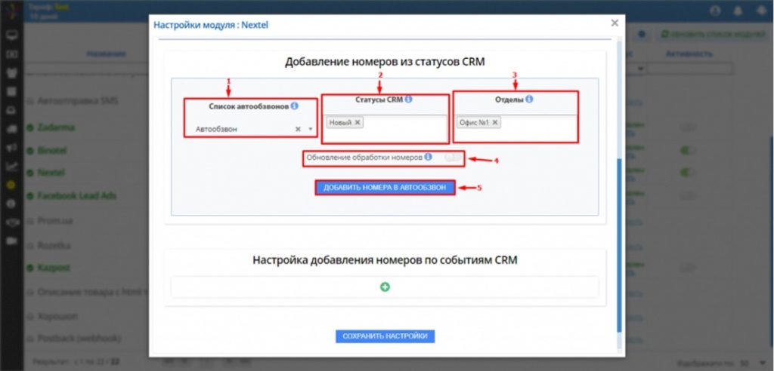Image resolution: width=774 pixels, height=371 pixels.
Task: Select Zadarma in the modules list
Action: [x=57, y=127]
